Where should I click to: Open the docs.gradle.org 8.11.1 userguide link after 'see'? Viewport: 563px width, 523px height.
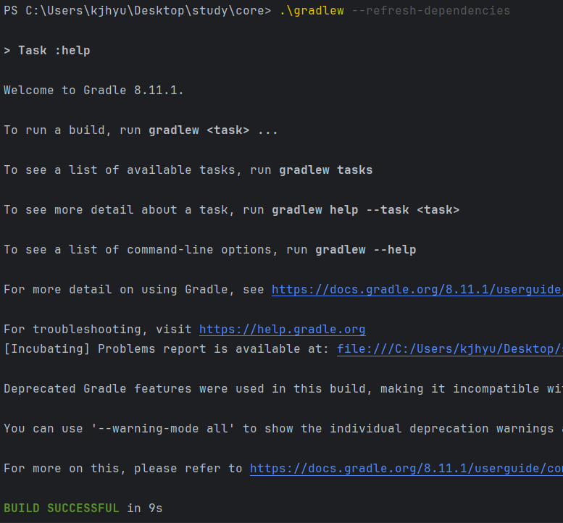point(417,290)
